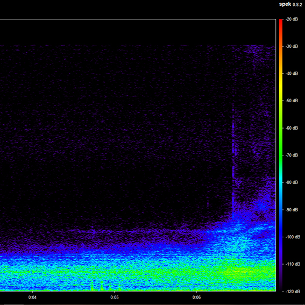This screenshot has height=305, width=305.
Task: Click the -50 dB scale label
Action: tap(292, 101)
